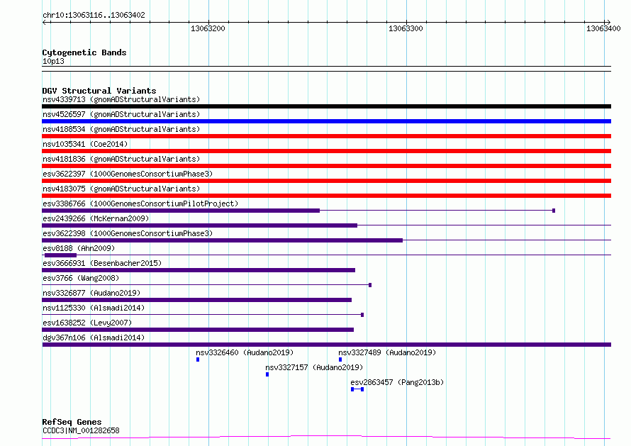This screenshot has width=631, height=446.
Task: Open the DGV Structural Variants track heading
Action: (99, 91)
